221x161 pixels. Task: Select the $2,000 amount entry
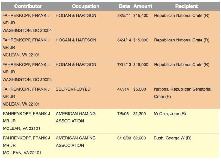click(x=139, y=138)
